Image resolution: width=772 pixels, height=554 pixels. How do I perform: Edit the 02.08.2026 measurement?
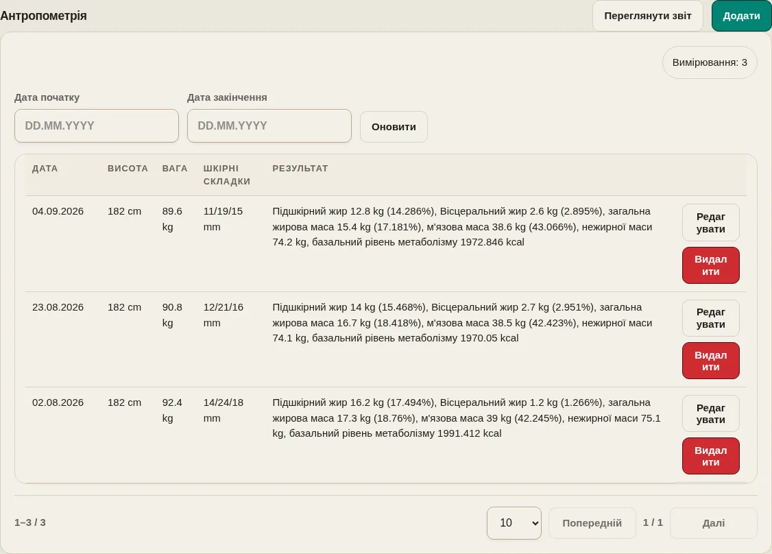click(710, 413)
